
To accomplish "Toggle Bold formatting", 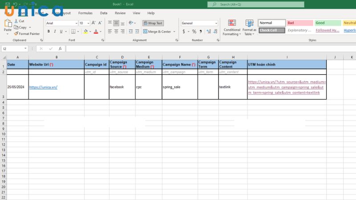I will click(49, 32).
